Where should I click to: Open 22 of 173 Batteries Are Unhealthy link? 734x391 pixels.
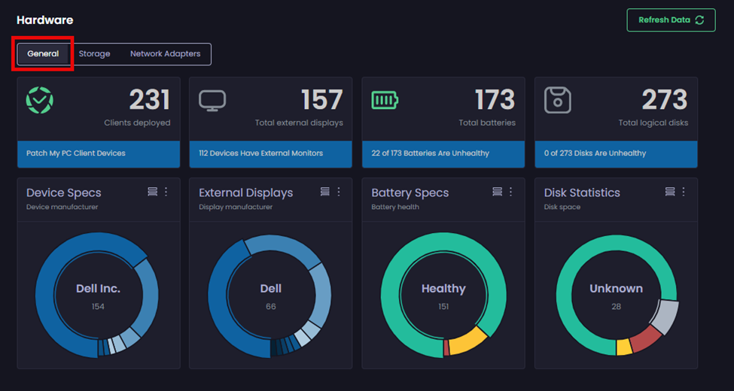(x=430, y=153)
